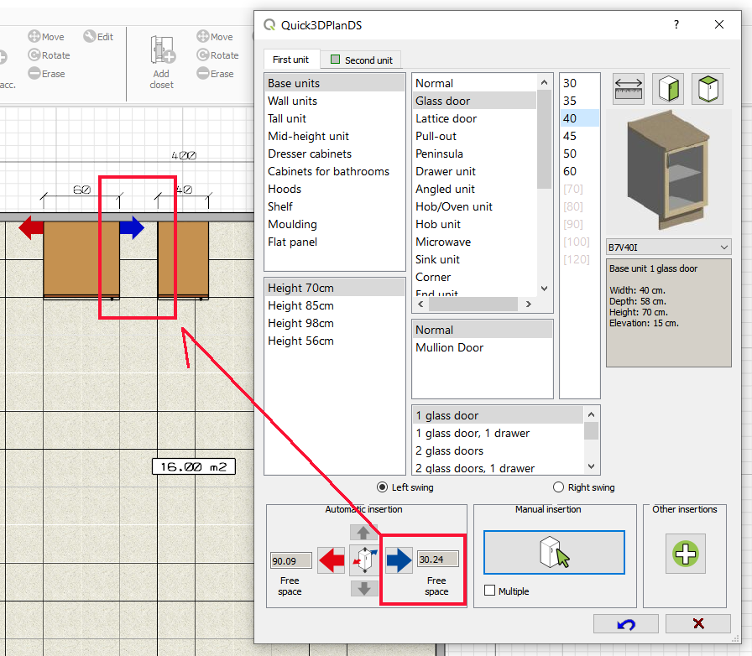This screenshot has height=656, width=752.
Task: Select width 45 in size list
Action: tap(579, 136)
